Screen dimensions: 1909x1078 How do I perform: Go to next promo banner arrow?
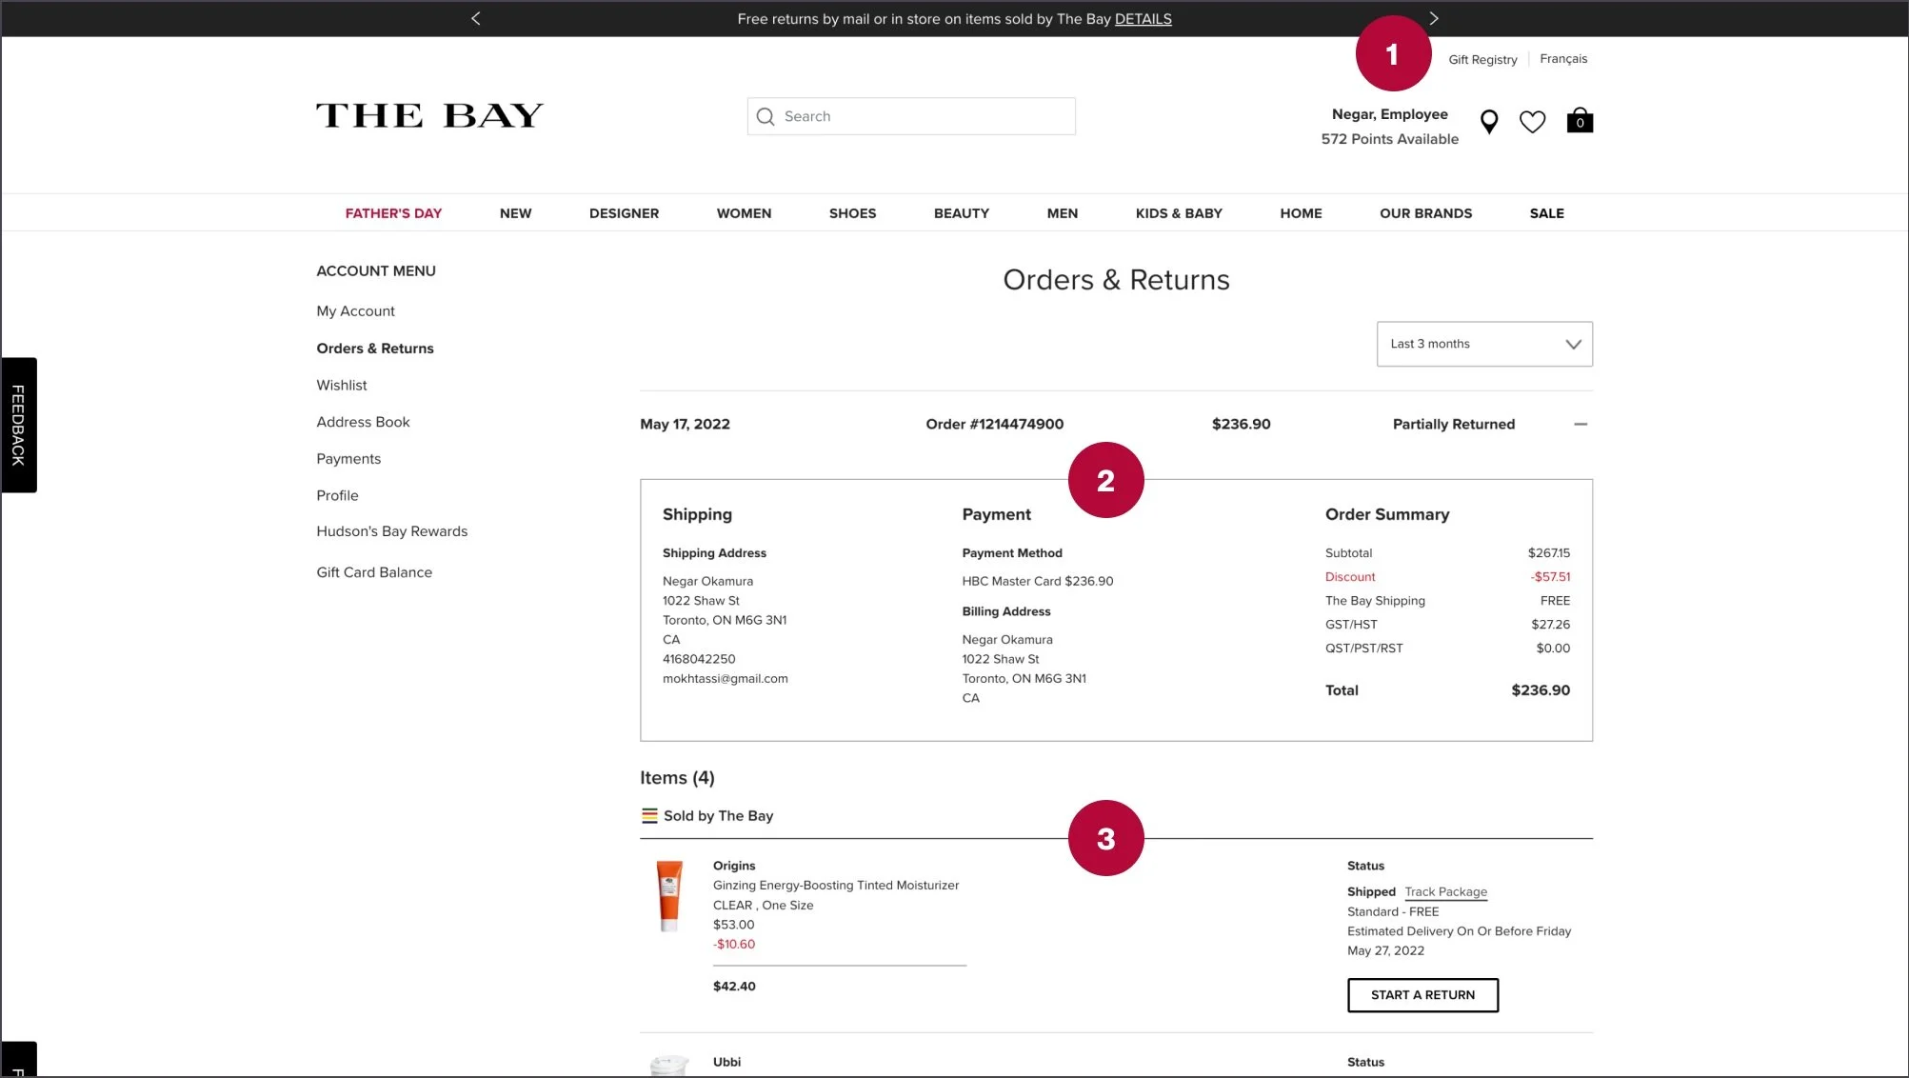[x=1434, y=18]
